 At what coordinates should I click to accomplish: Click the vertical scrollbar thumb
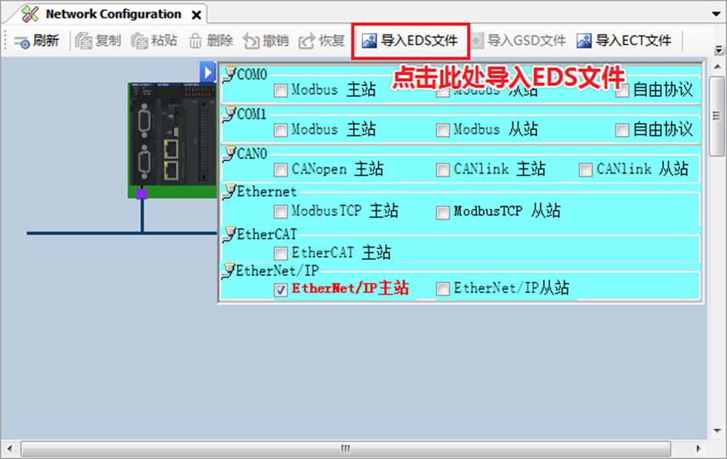[x=717, y=116]
